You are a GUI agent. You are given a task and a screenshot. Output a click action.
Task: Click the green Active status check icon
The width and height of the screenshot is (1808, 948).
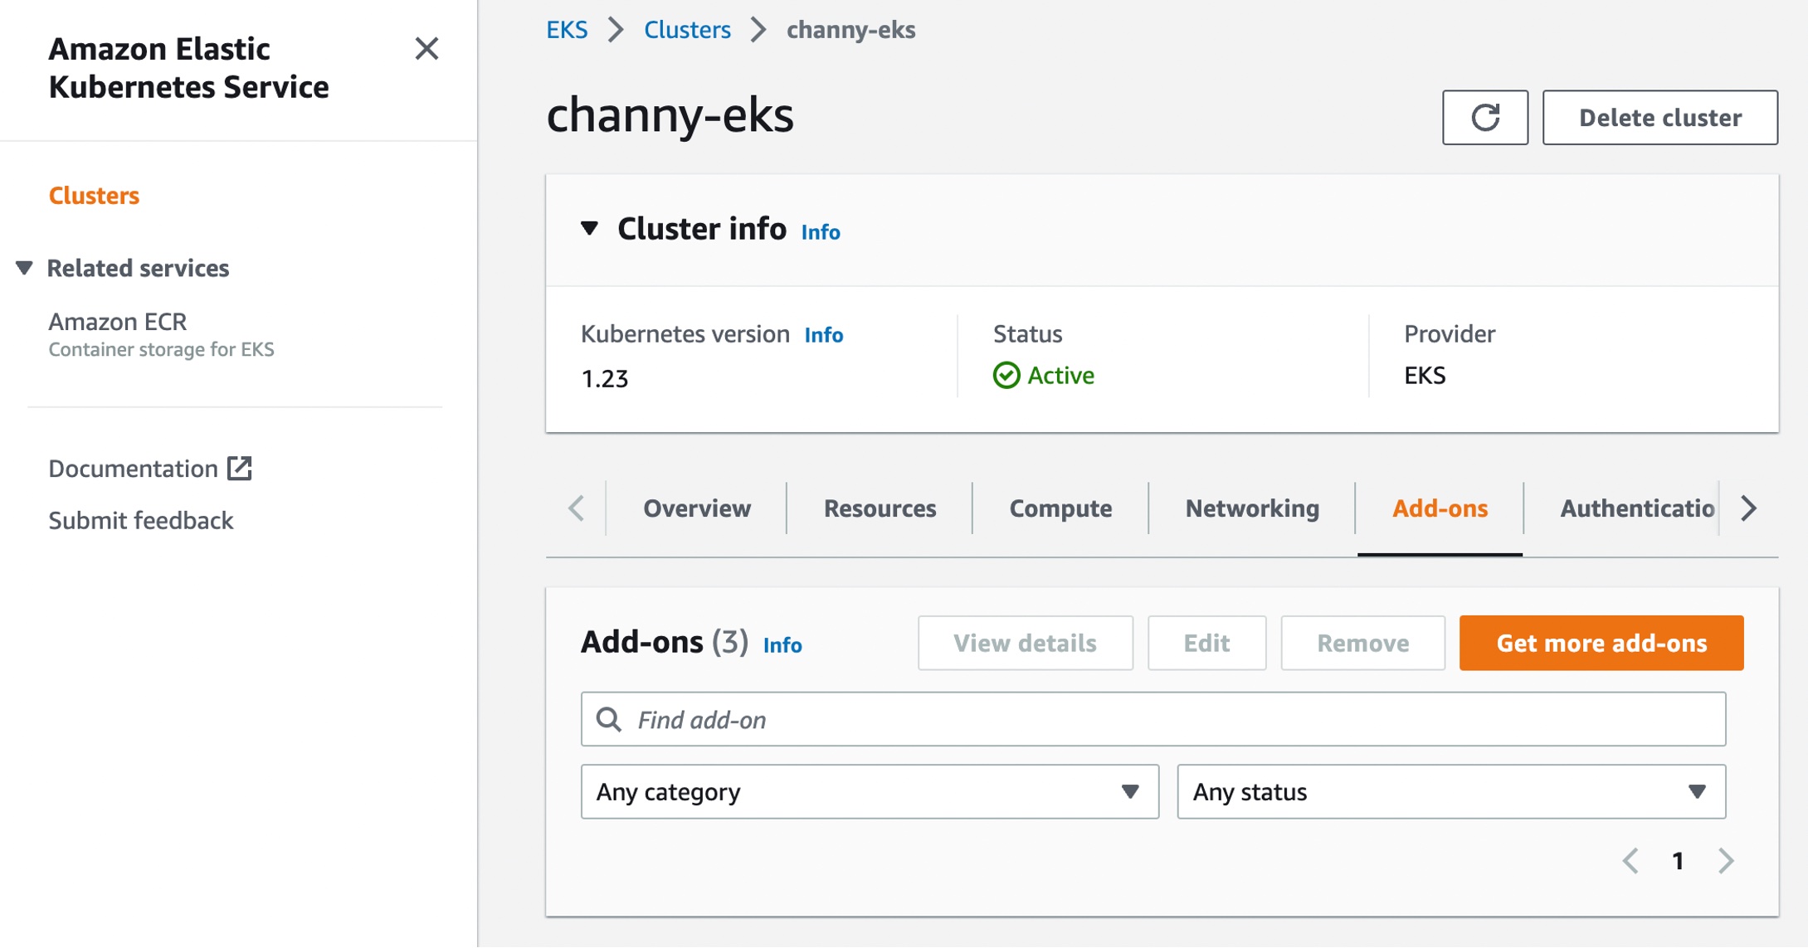click(1006, 376)
